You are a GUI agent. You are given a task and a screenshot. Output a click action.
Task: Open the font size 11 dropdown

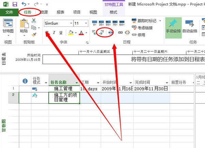click(x=86, y=23)
